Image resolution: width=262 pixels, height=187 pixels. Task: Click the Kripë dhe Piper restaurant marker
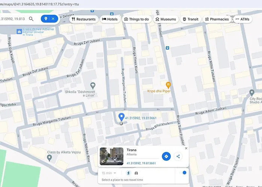click(x=168, y=85)
